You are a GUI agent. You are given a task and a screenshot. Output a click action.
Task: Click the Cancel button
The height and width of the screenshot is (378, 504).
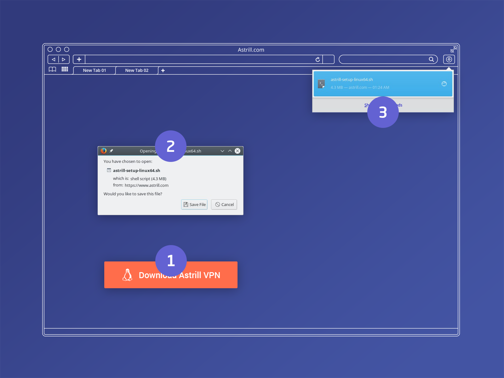tap(224, 204)
